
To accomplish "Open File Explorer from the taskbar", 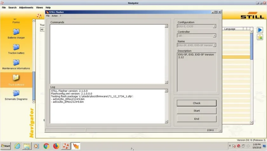I will pos(27,146).
